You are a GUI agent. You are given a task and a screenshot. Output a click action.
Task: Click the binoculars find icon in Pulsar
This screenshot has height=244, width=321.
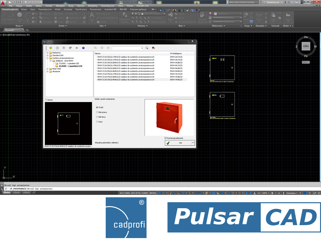tap(153, 48)
